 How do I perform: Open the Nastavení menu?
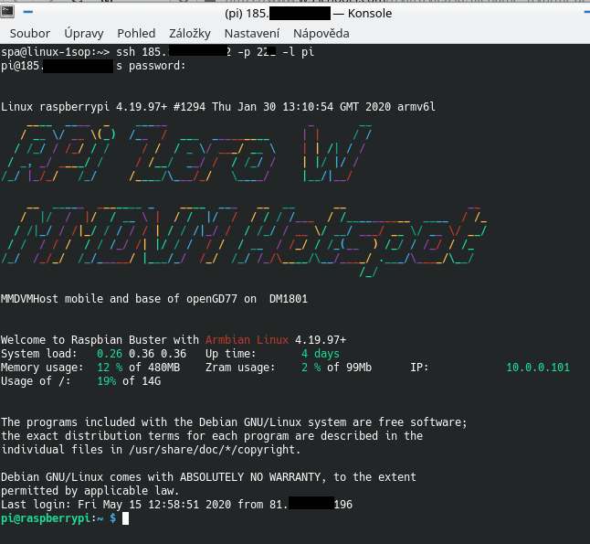pos(252,34)
